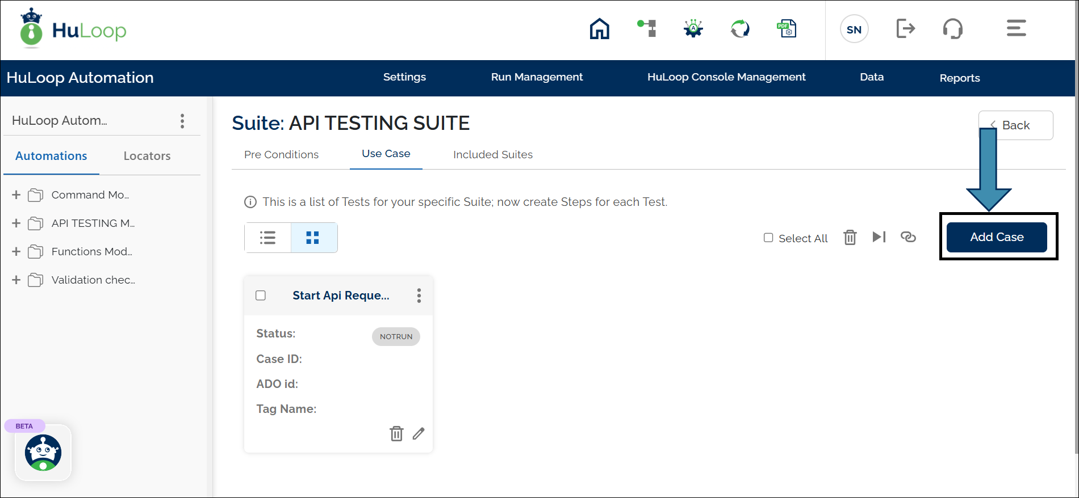This screenshot has height=498, width=1079.
Task: Click the headset support icon
Action: point(952,29)
